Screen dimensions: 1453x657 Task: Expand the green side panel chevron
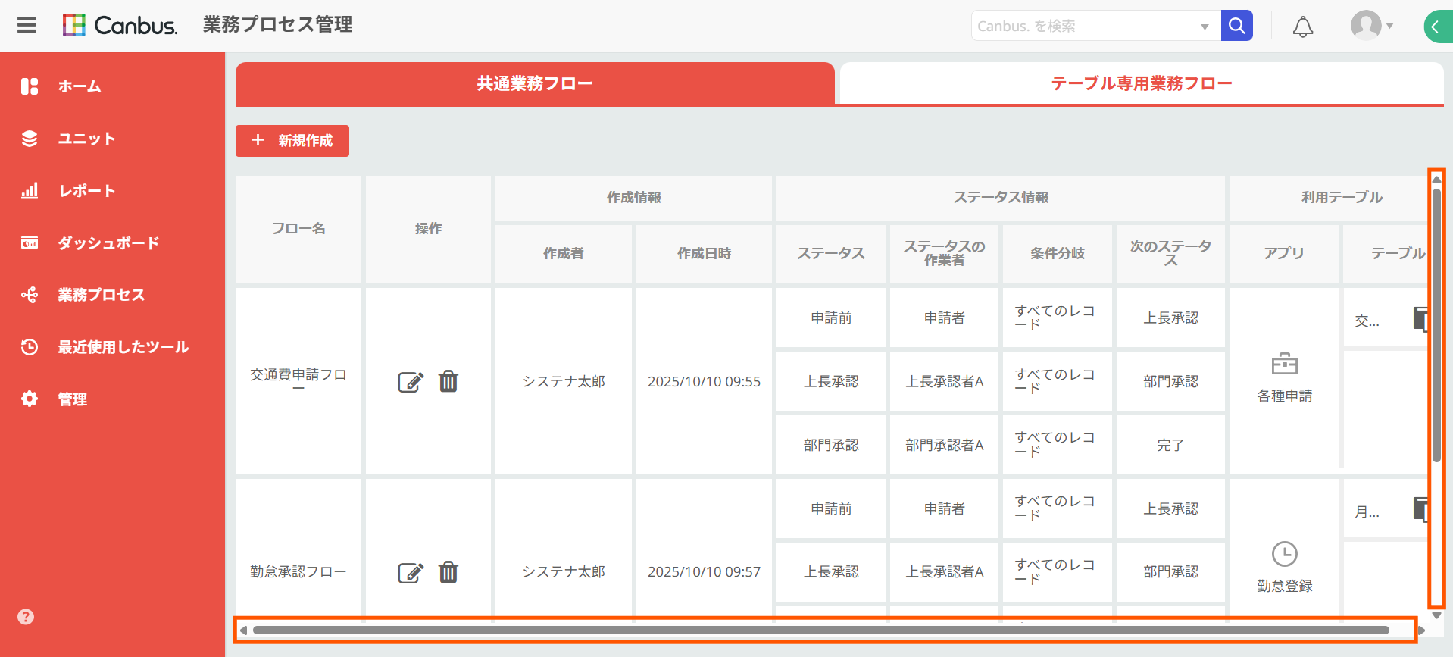[x=1437, y=27]
